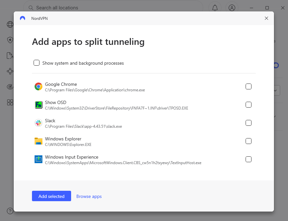Click the Windows Input Experience label

coord(72,157)
